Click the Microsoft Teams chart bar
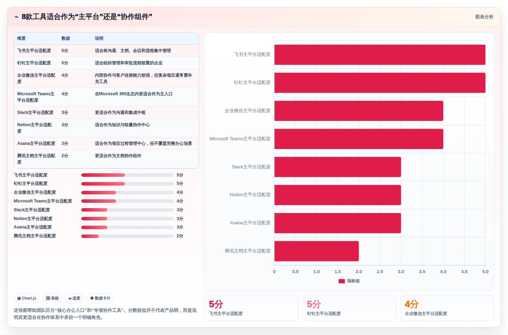508x335 pixels. click(359, 139)
